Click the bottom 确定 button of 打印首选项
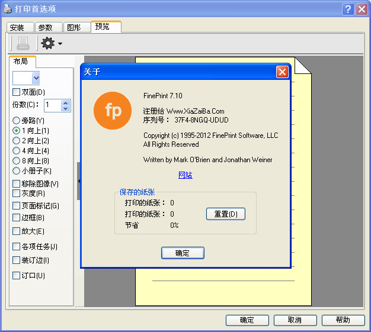The image size is (371, 332). point(247,320)
